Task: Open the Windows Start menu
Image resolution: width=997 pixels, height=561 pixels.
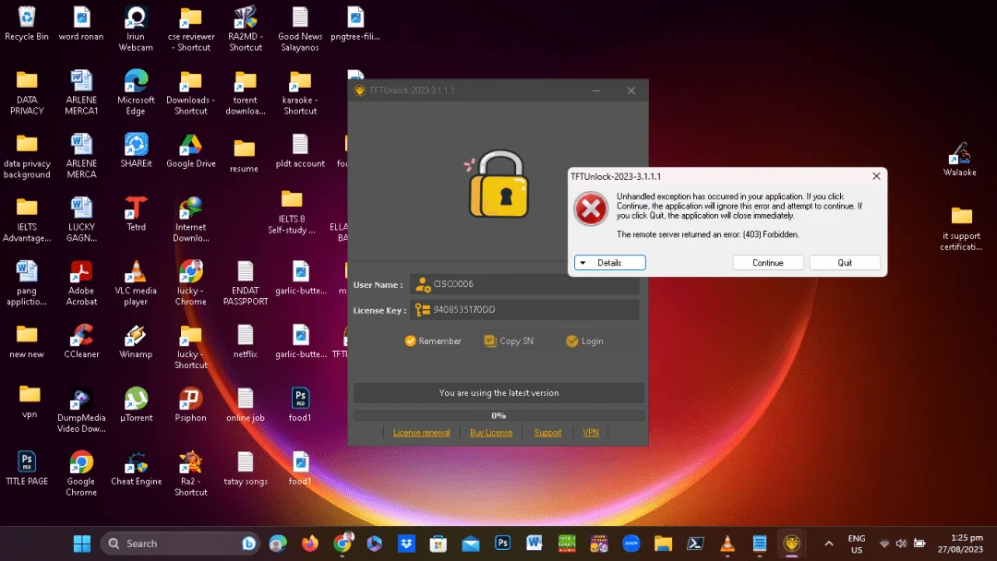Action: (82, 543)
